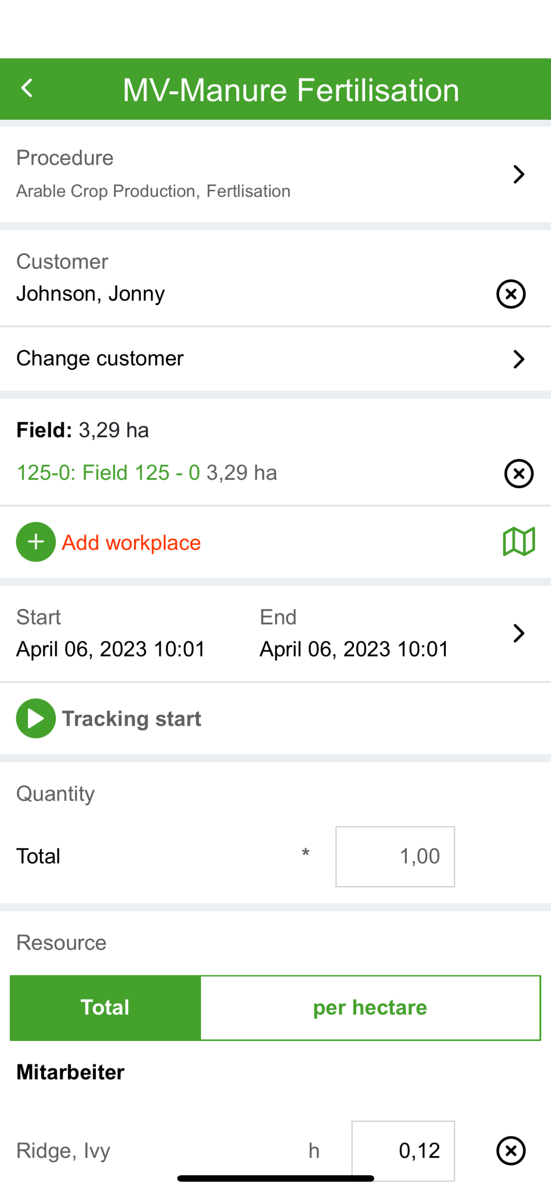This screenshot has height=1192, width=551.
Task: Expand the Change customer chevron
Action: (519, 359)
